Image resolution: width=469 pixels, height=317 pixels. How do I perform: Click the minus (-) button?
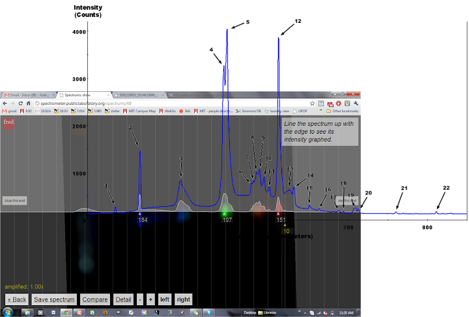(140, 299)
